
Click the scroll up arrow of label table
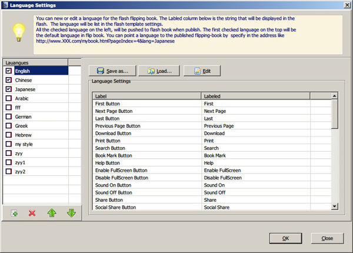(335, 96)
